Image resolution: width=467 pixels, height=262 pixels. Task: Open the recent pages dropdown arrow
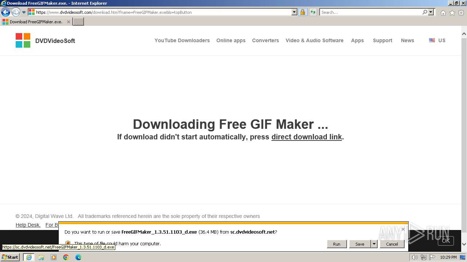(24, 12)
